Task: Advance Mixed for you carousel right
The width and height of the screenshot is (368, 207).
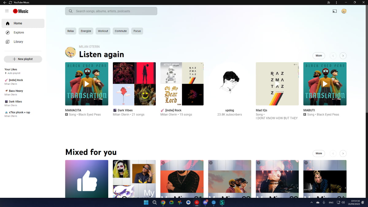Action: [x=343, y=153]
